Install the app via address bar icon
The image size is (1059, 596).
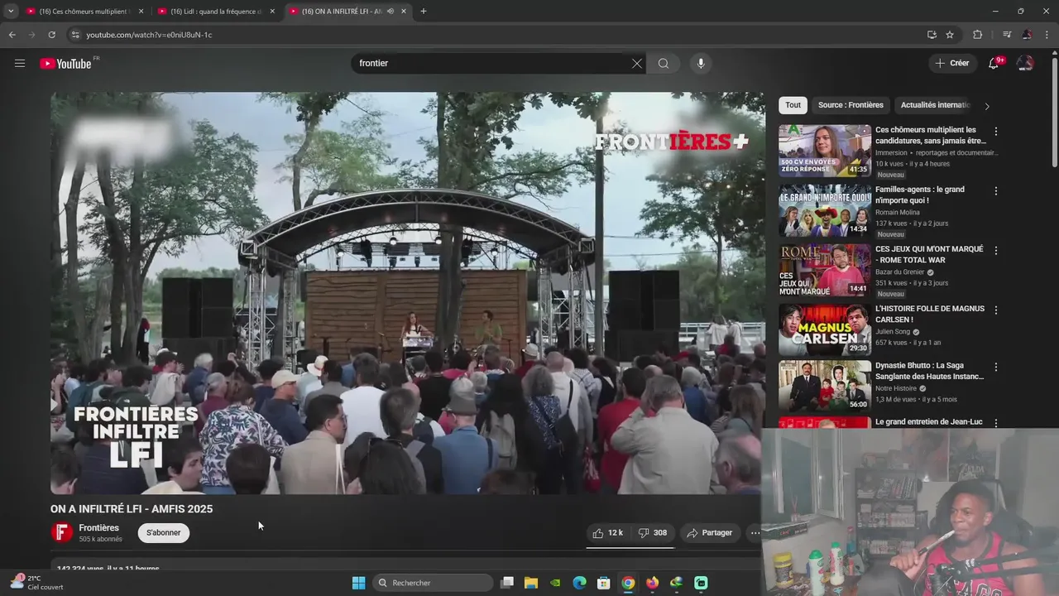point(932,35)
